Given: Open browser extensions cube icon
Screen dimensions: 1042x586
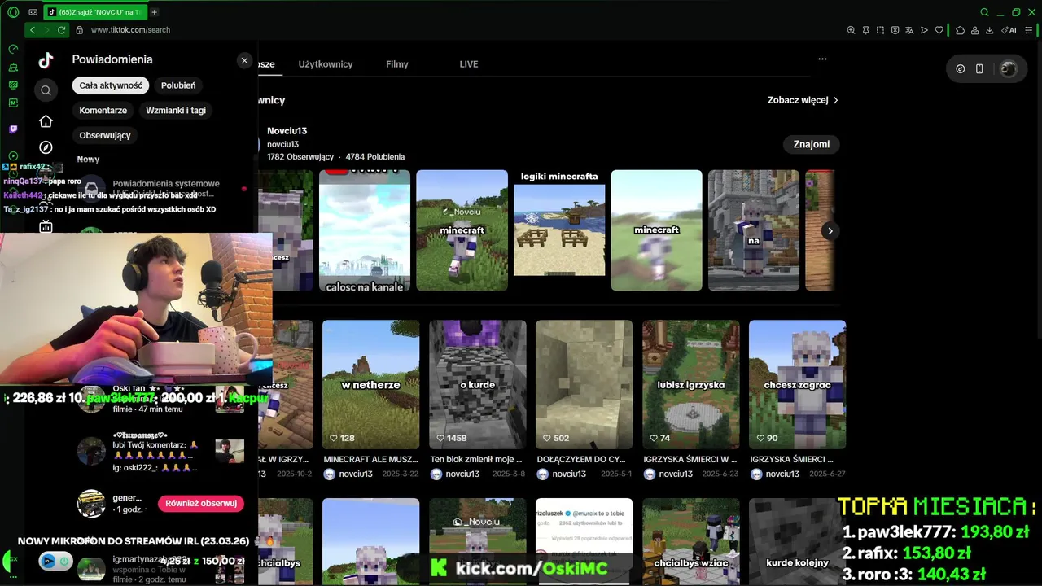Looking at the screenshot, I should tap(960, 30).
